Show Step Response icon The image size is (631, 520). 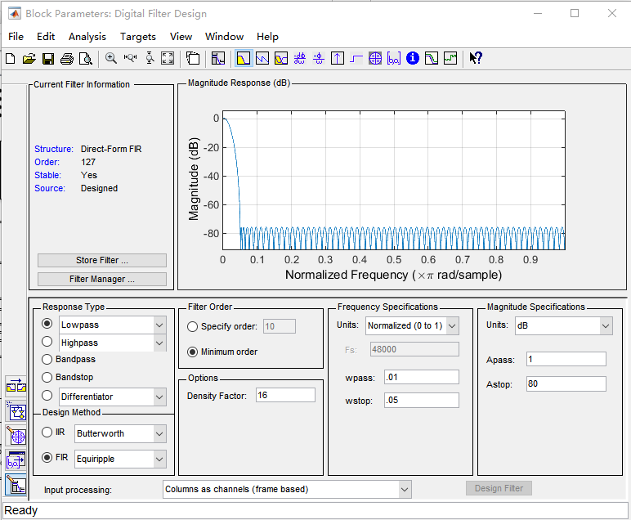(x=356, y=58)
